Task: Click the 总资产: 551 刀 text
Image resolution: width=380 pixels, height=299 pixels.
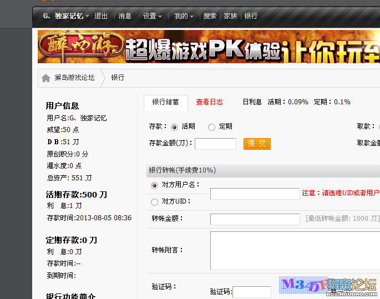Action: 69,178
